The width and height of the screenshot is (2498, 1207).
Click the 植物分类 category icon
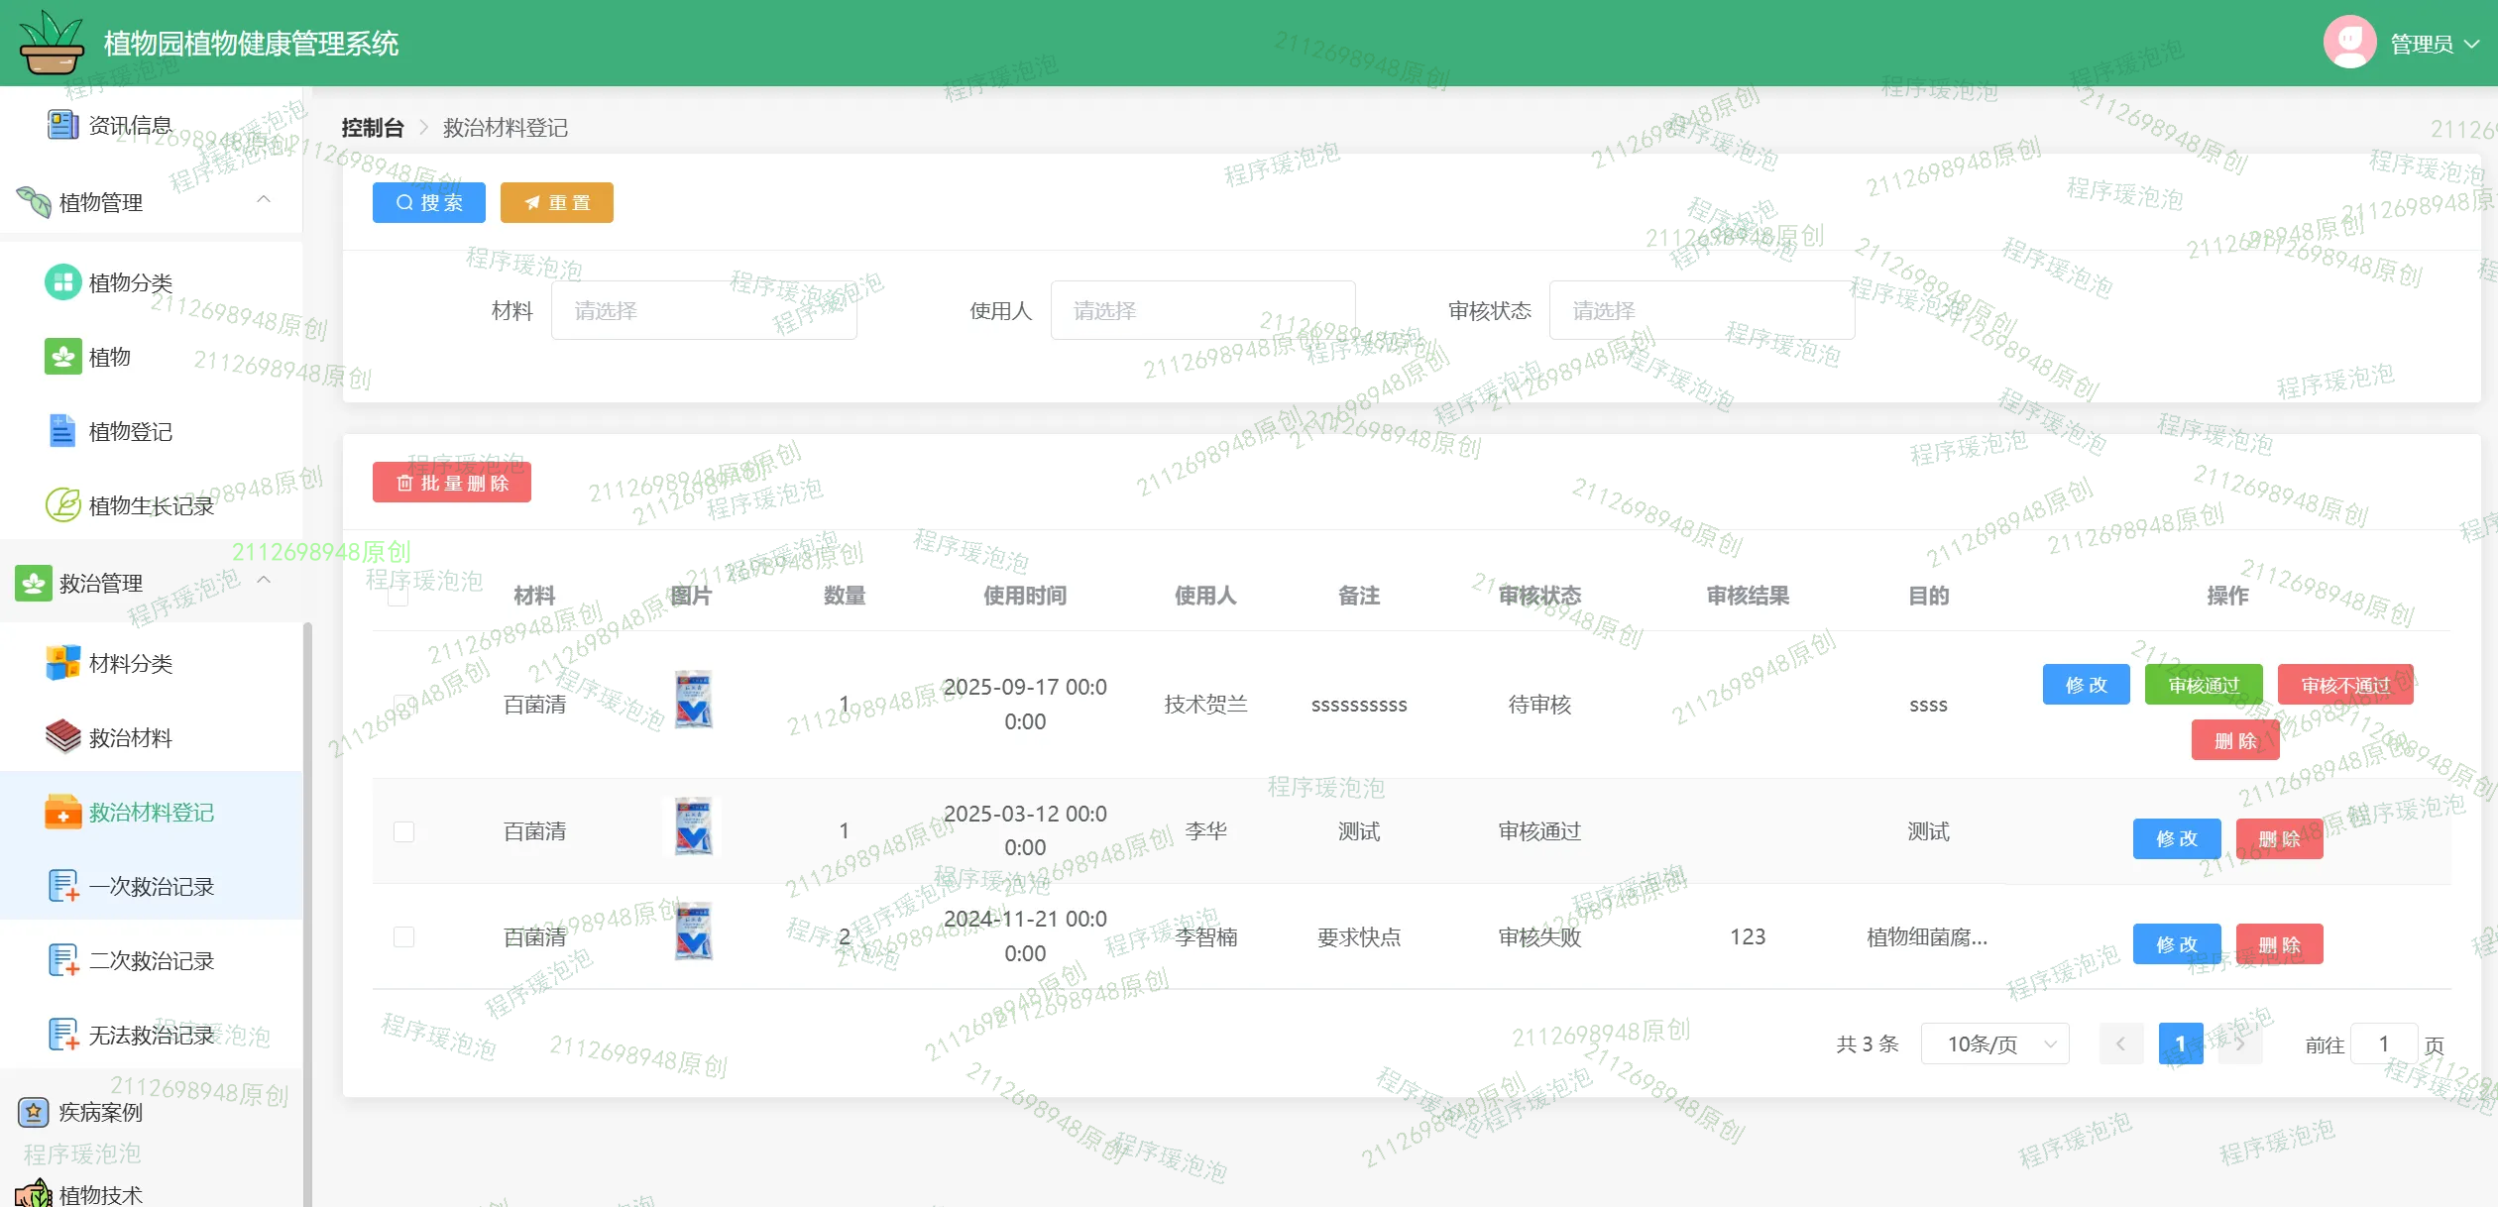62,282
